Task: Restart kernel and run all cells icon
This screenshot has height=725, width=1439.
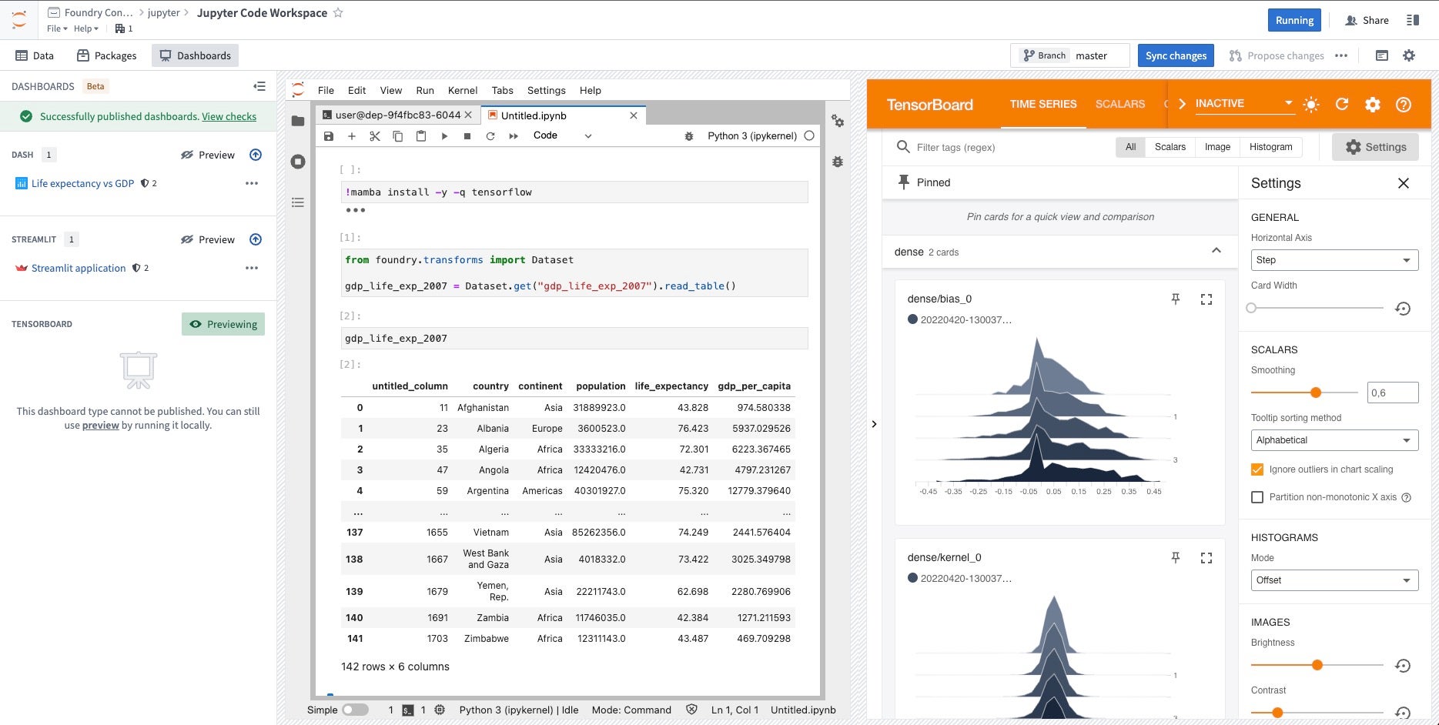Action: pos(514,136)
